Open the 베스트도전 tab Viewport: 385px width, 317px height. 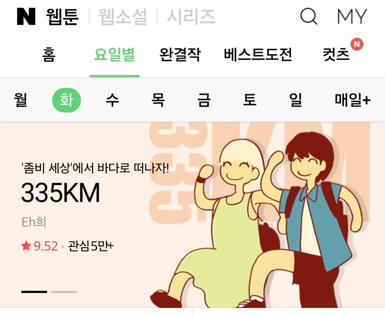tap(258, 55)
